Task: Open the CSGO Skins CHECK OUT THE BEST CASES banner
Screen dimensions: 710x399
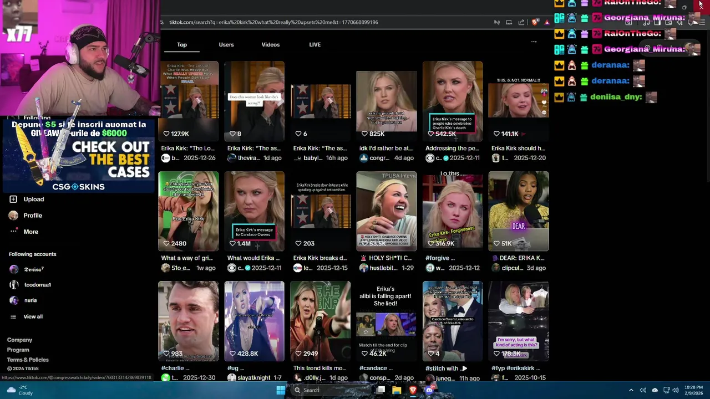Action: (x=78, y=156)
